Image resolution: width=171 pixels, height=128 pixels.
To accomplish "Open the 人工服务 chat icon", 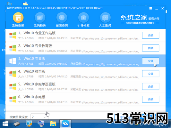I will 105,18.
